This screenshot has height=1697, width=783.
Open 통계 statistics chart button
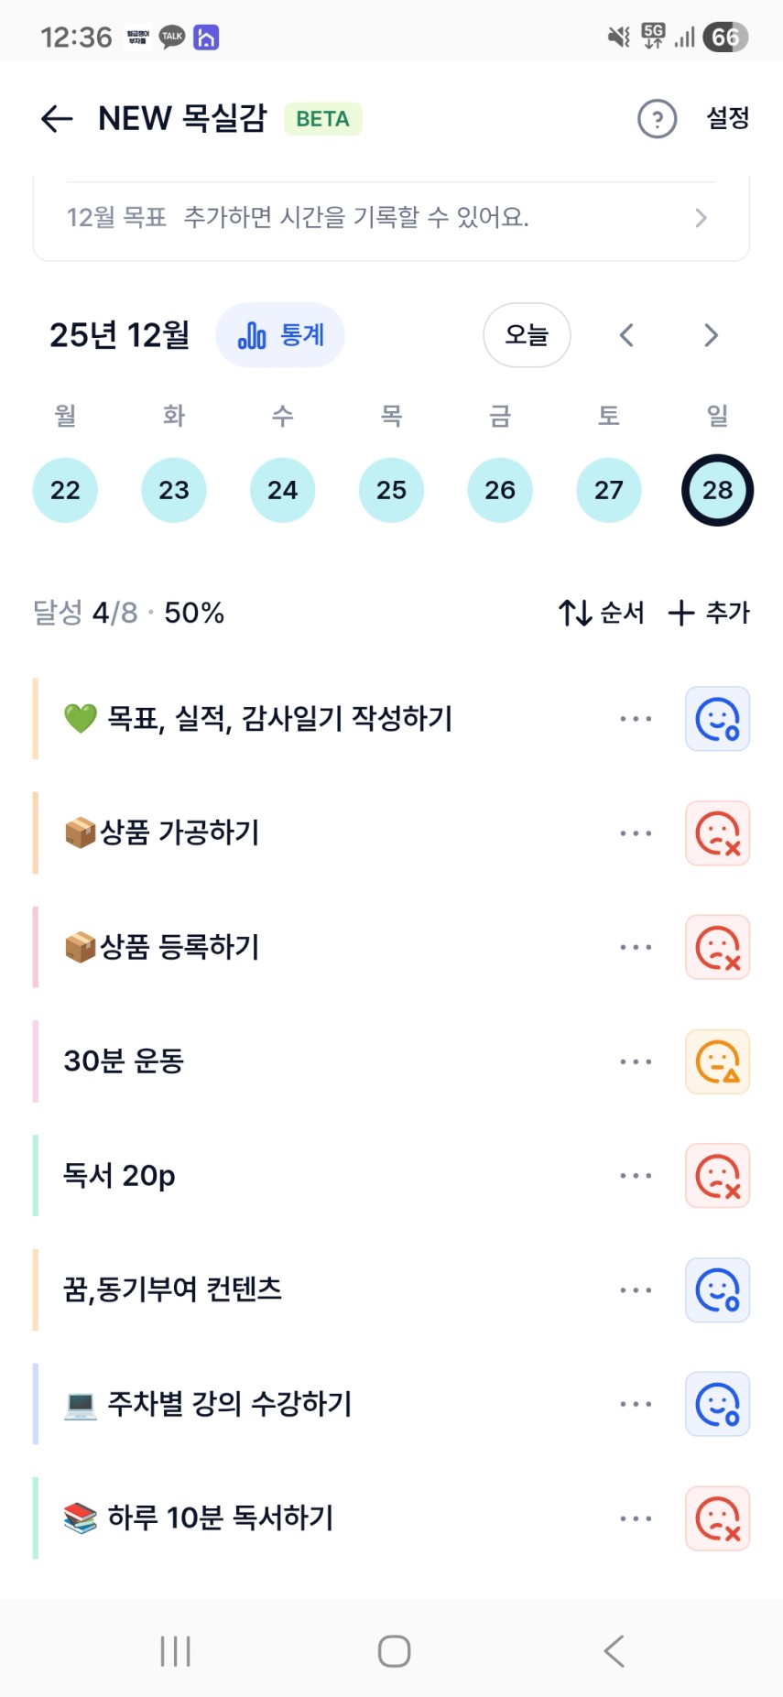click(280, 336)
